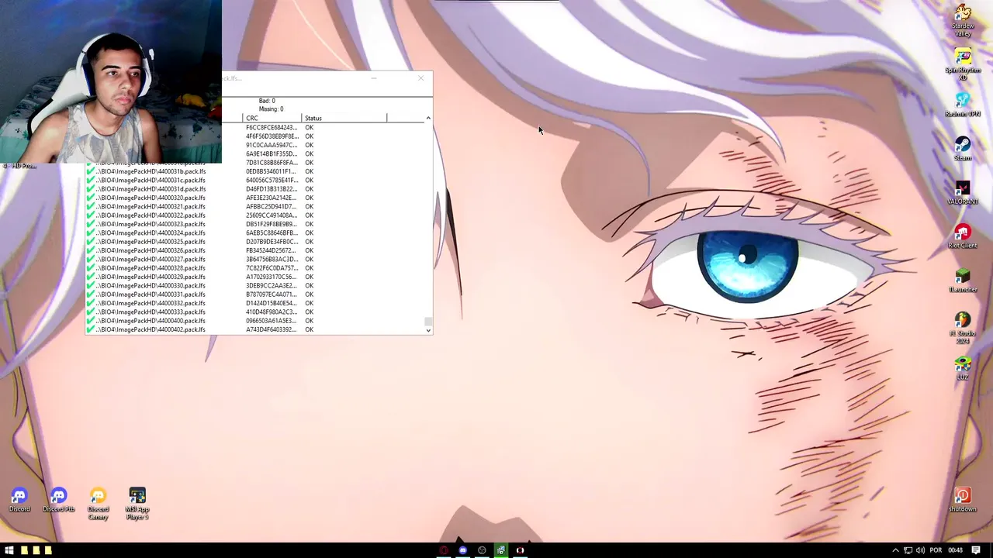Click CRC value 6A9E14BB1F355D
The width and height of the screenshot is (993, 558).
click(272, 153)
